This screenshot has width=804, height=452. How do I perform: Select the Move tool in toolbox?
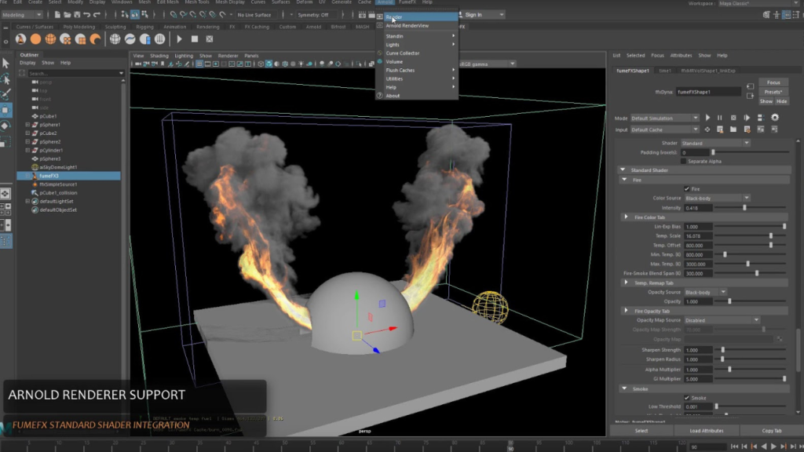5,109
